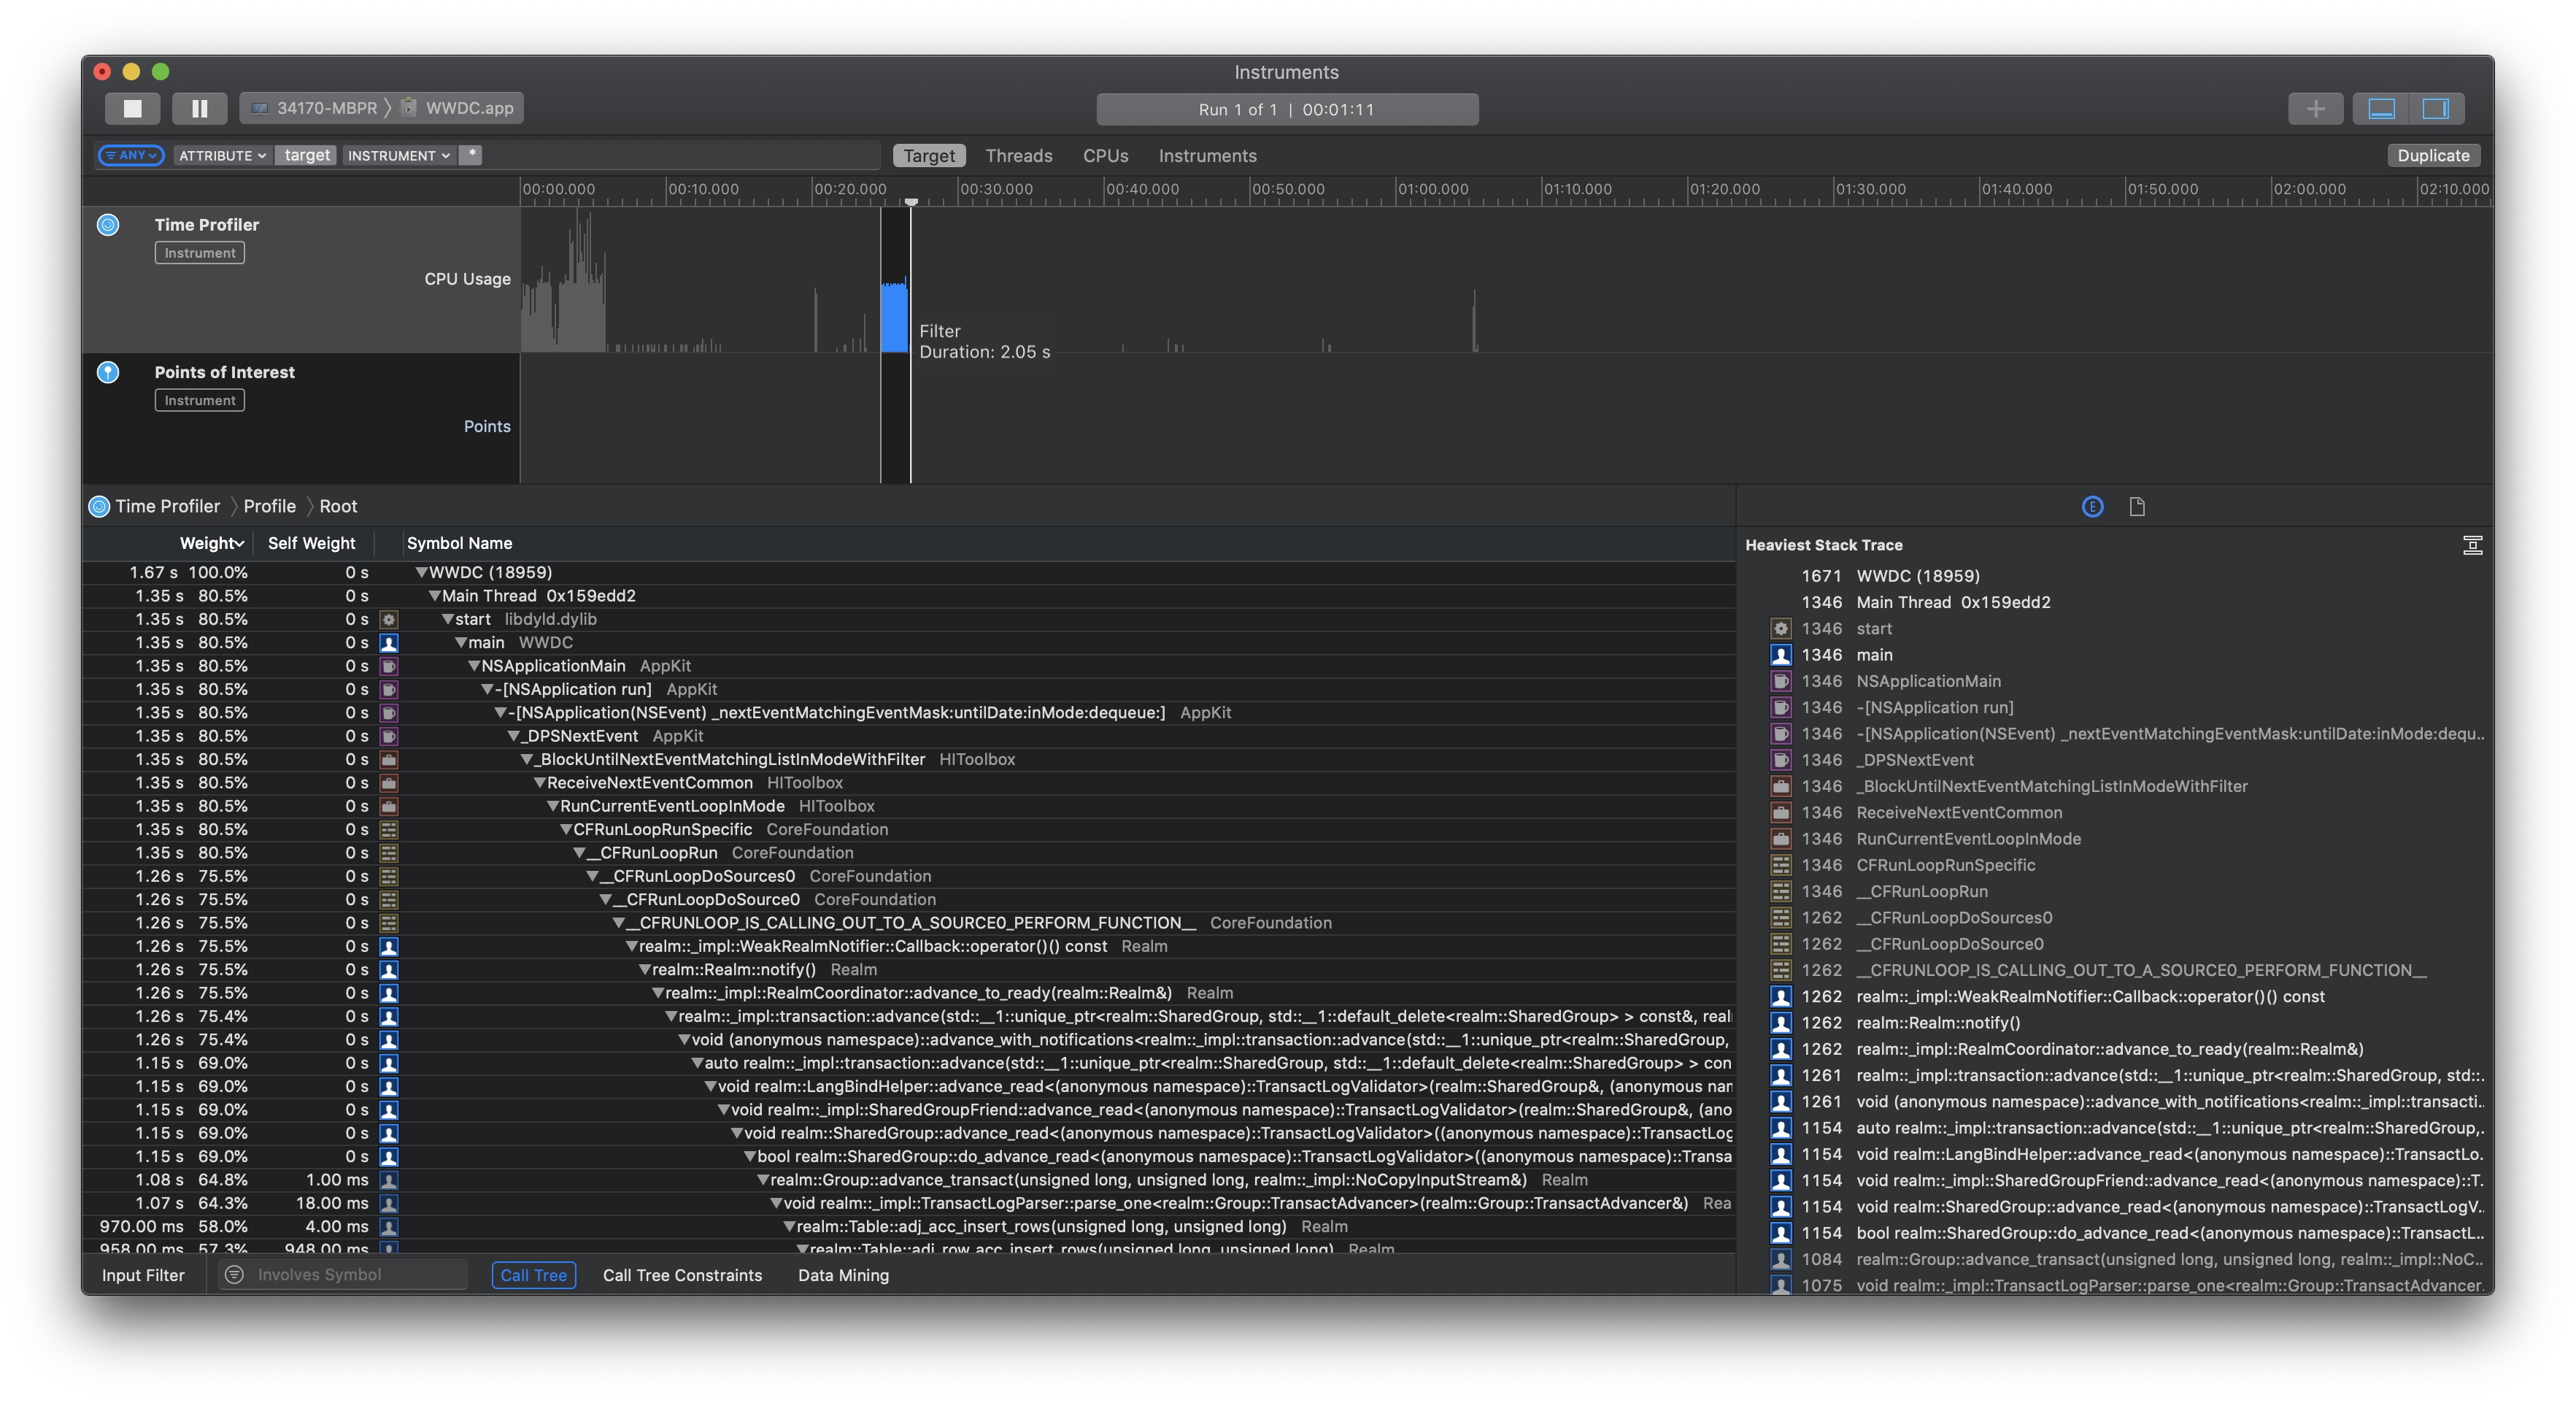Click the Pause button in the toolbar

199,108
